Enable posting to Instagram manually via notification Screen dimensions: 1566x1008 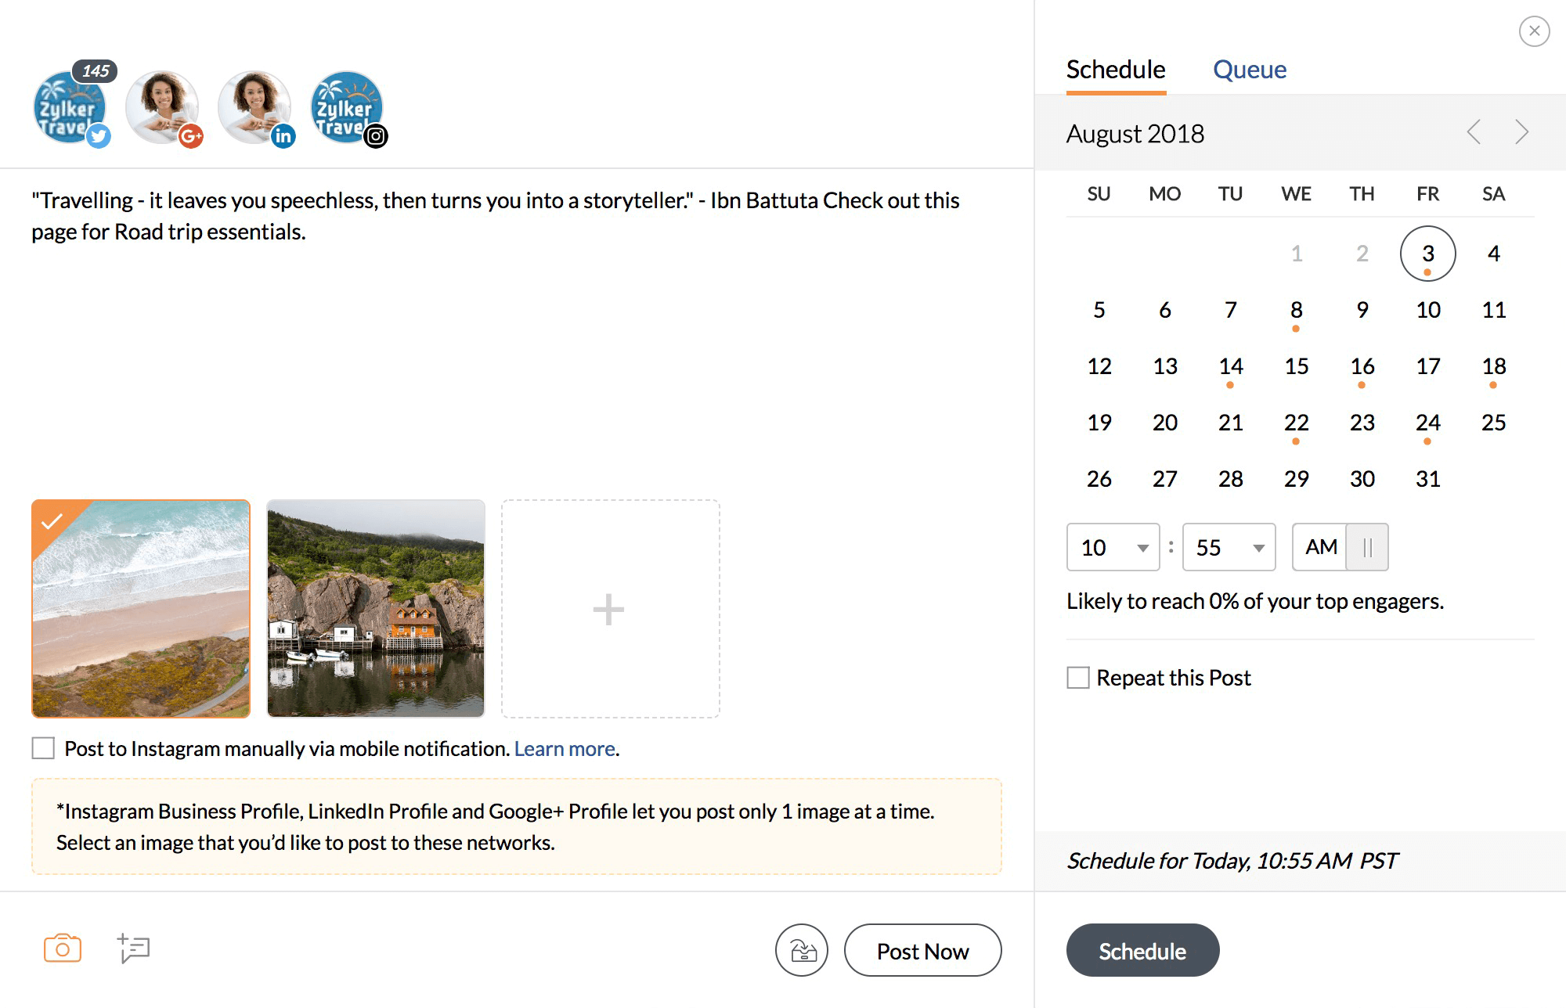(x=43, y=748)
